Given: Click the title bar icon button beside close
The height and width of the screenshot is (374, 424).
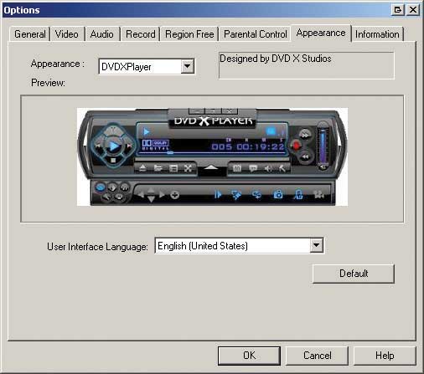Looking at the screenshot, I should pos(397,10).
